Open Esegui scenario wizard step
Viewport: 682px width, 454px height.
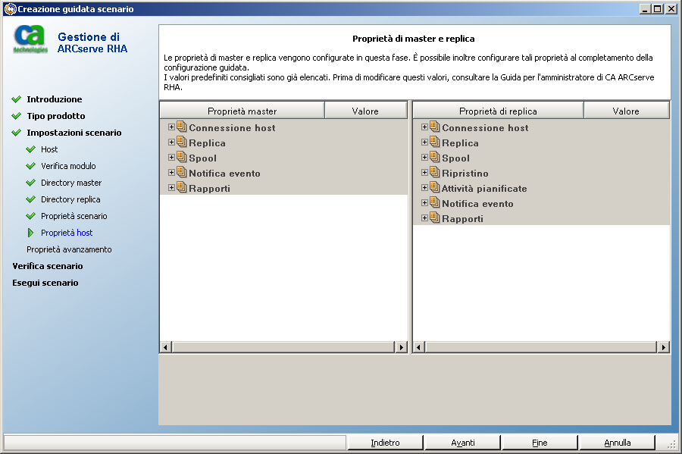tap(45, 283)
